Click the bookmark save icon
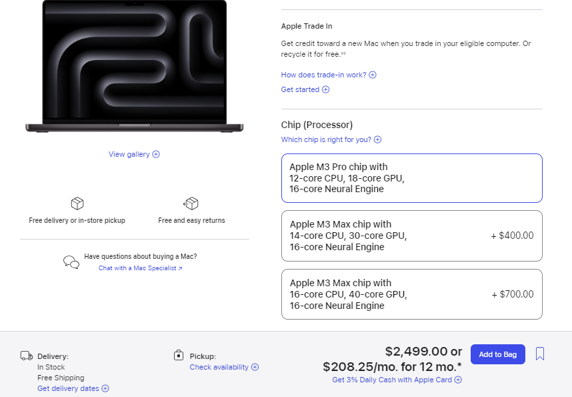 (x=540, y=354)
